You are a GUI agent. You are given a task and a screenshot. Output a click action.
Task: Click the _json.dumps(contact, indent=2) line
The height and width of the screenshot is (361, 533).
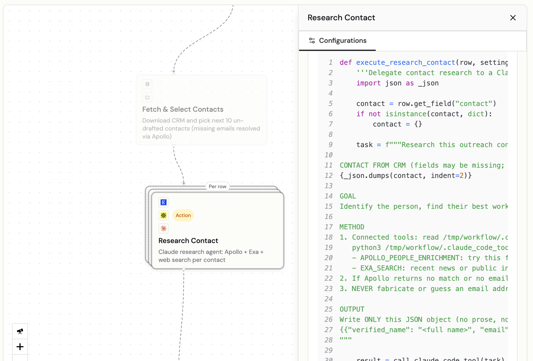click(406, 176)
